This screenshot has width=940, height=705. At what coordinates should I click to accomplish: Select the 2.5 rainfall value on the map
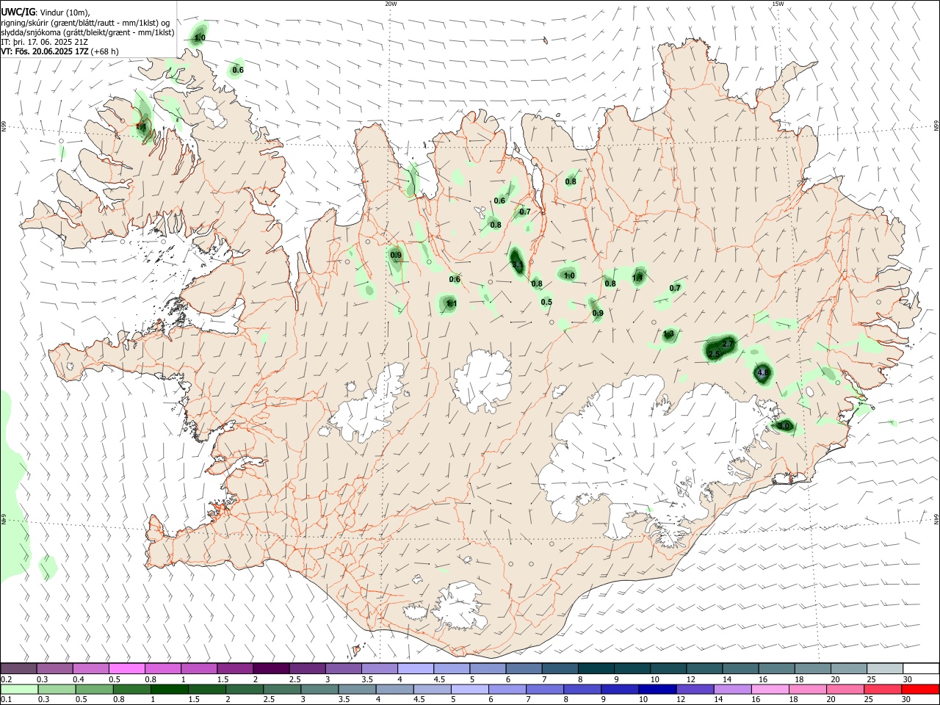[x=714, y=354]
